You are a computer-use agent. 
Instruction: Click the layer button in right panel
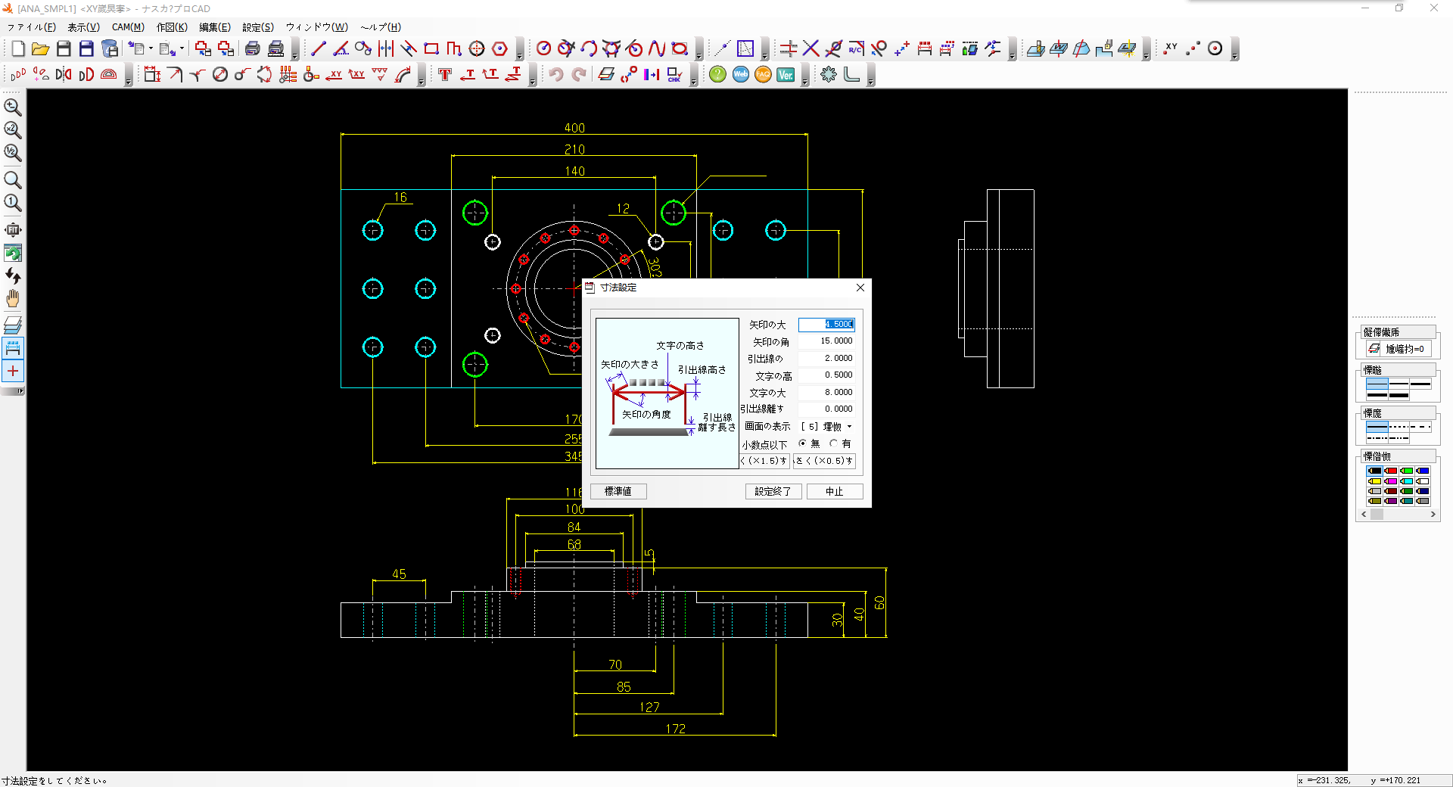1398,349
